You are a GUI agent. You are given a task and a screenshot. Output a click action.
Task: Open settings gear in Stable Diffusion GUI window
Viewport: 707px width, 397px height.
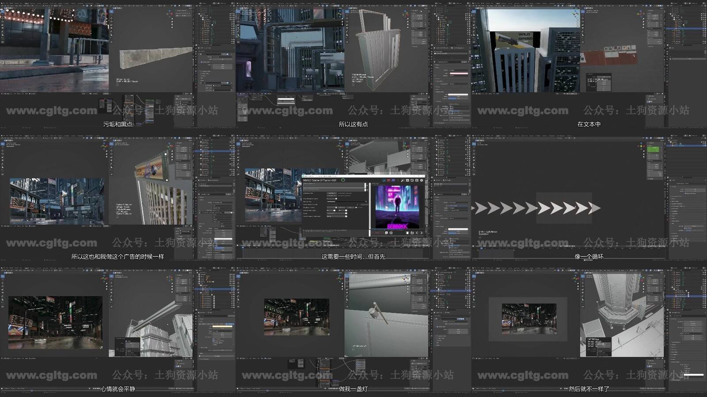[422, 180]
